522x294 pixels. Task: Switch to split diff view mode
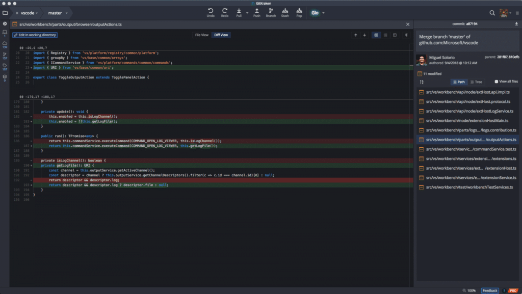[395, 35]
